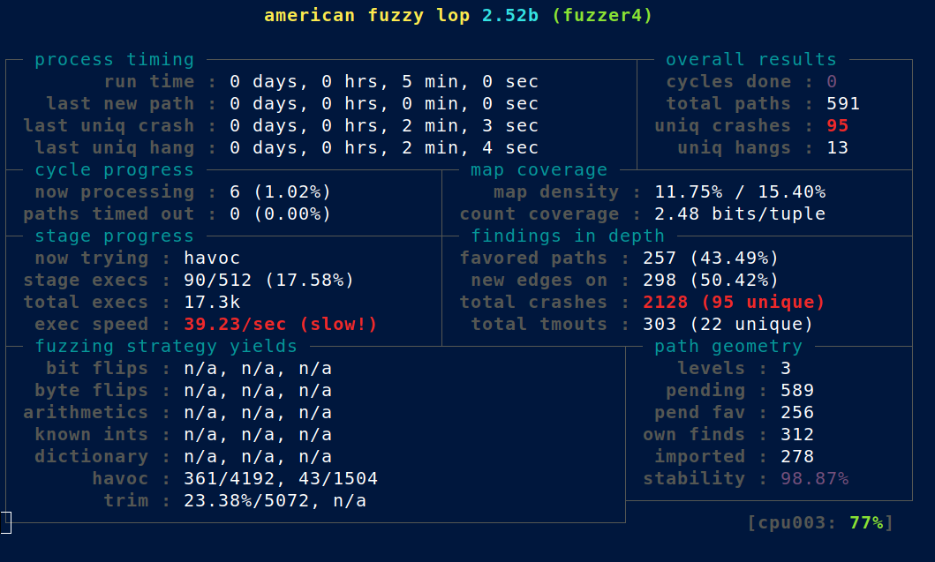Select the total execs value '17.3k'
The height and width of the screenshot is (562, 935).
click(x=212, y=302)
